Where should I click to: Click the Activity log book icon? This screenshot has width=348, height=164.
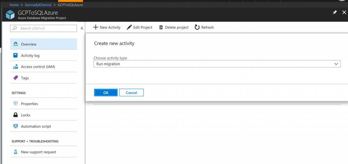(x=16, y=55)
